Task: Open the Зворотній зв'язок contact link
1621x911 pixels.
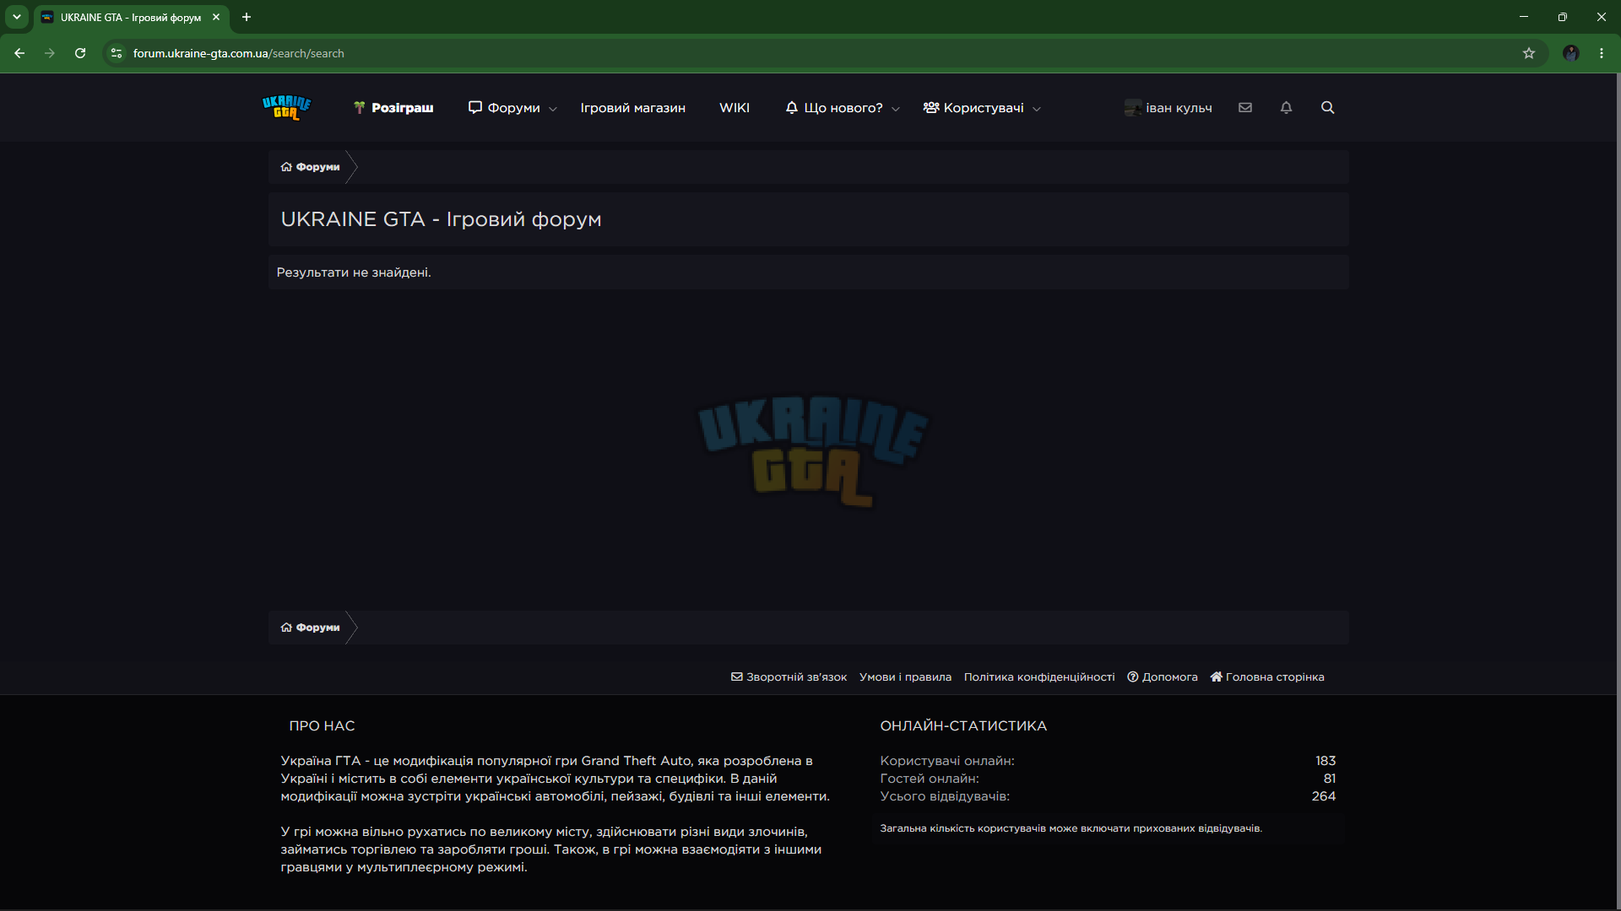Action: coord(789,677)
